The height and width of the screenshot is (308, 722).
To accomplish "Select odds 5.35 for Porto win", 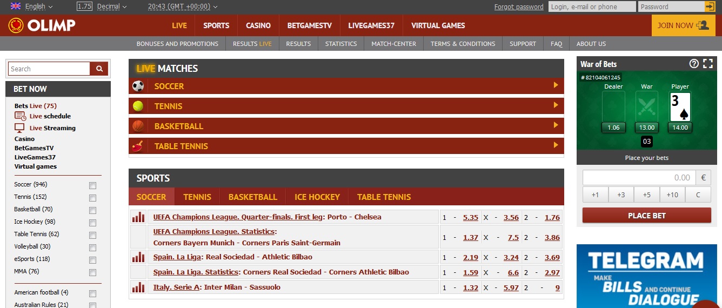I will 471,217.
